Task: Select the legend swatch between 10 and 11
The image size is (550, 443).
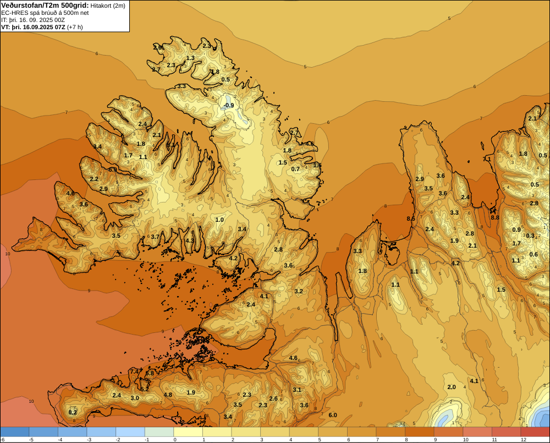Action: (x=477, y=432)
